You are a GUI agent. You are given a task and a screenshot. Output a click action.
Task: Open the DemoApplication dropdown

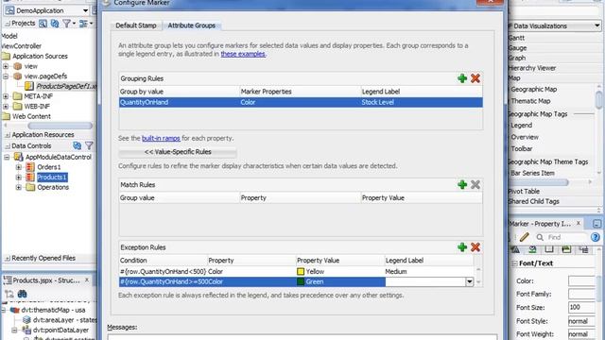coord(85,10)
